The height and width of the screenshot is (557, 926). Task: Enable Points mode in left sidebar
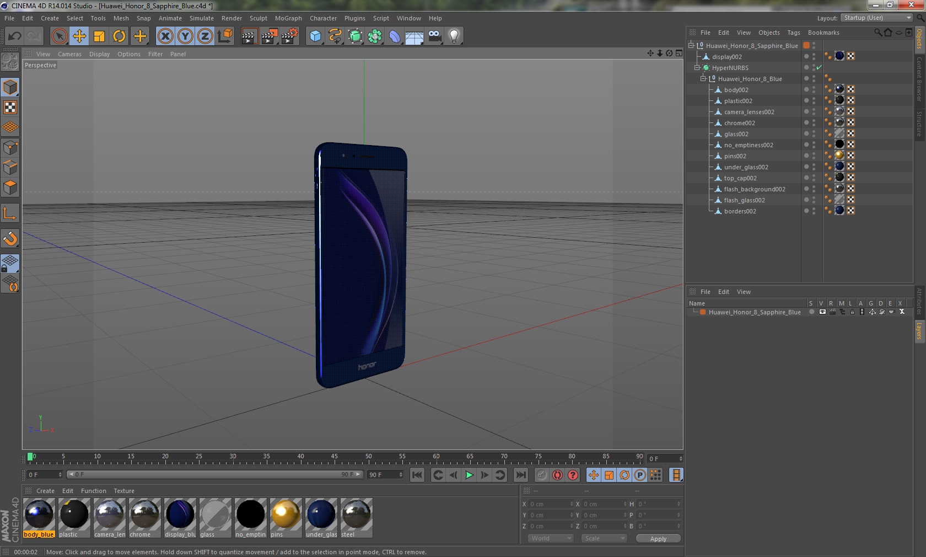click(10, 147)
